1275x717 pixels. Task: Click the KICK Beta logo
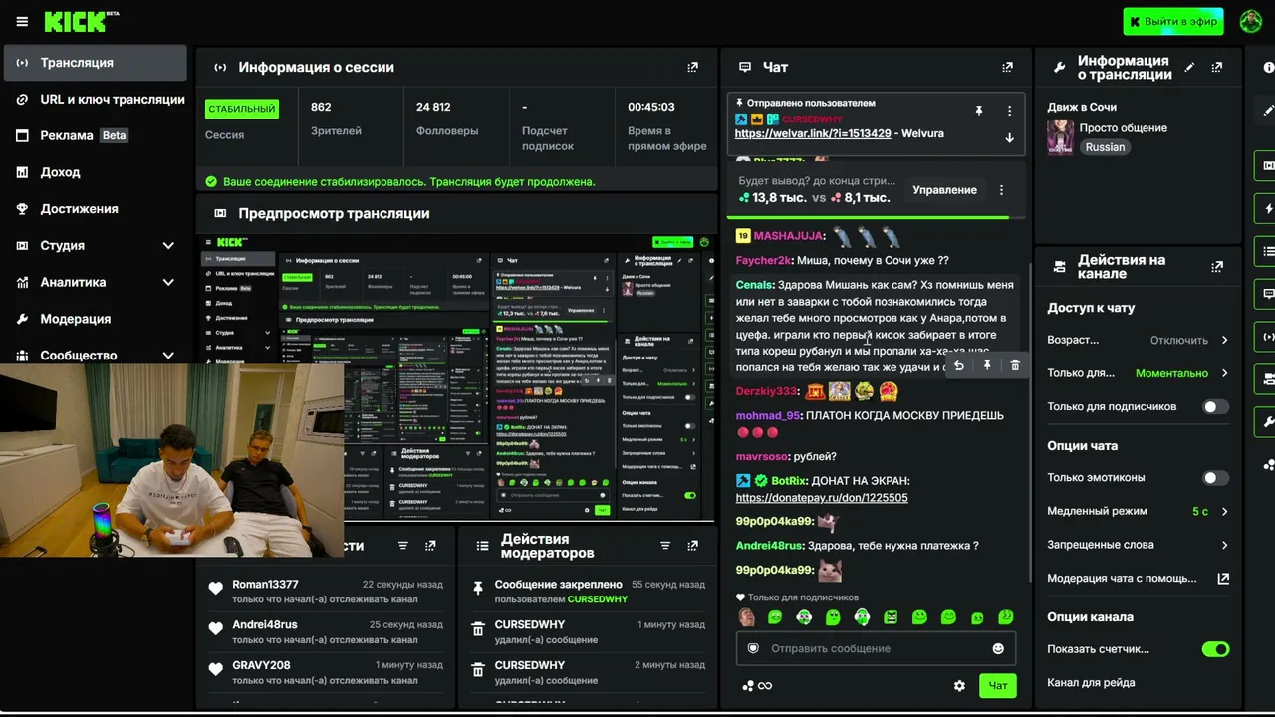(x=82, y=21)
